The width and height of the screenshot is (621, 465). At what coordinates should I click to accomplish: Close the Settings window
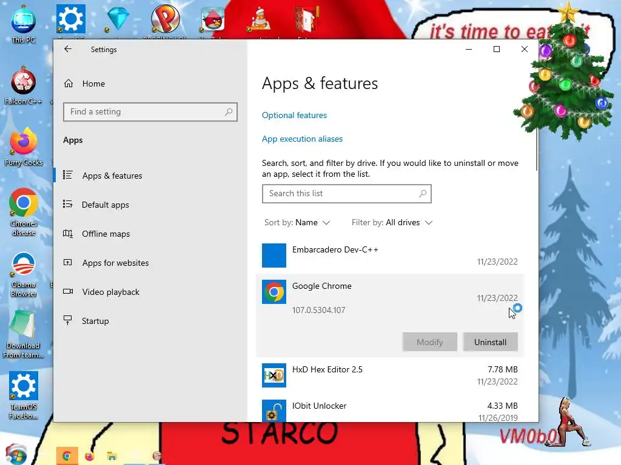tap(525, 49)
